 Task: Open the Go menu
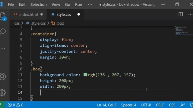(x=68, y=4)
